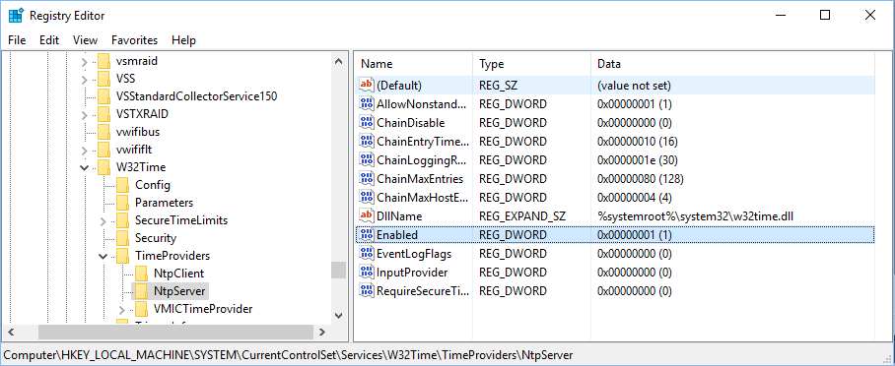Click the DWORD icon of InputProvider value
895x366 pixels.
(x=366, y=272)
